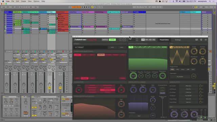
Task: Click the EQ Low knob
Action: coord(121,115)
